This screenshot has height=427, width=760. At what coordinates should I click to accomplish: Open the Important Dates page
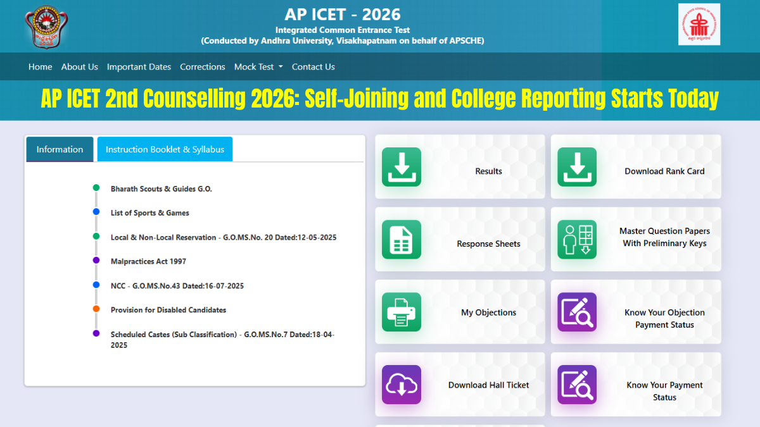(x=139, y=67)
